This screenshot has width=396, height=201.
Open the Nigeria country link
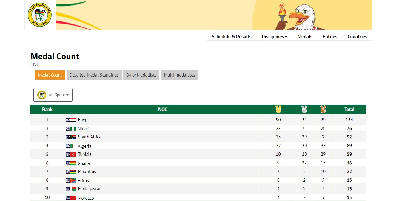pyautogui.click(x=84, y=129)
